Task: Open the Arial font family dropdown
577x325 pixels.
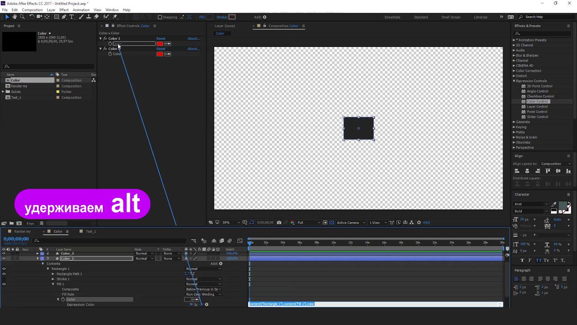Action: [x=531, y=204]
